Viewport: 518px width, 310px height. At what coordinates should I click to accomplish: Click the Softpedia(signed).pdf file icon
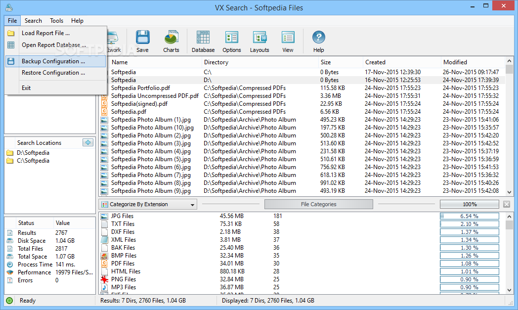(x=104, y=104)
